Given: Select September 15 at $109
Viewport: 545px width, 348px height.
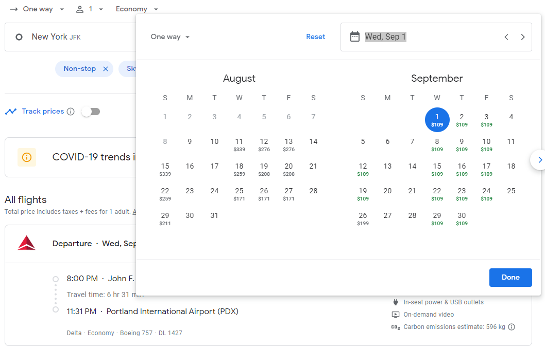Looking at the screenshot, I should pyautogui.click(x=437, y=169).
